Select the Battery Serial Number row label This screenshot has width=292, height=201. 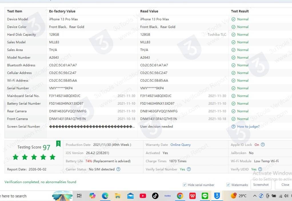24,104
